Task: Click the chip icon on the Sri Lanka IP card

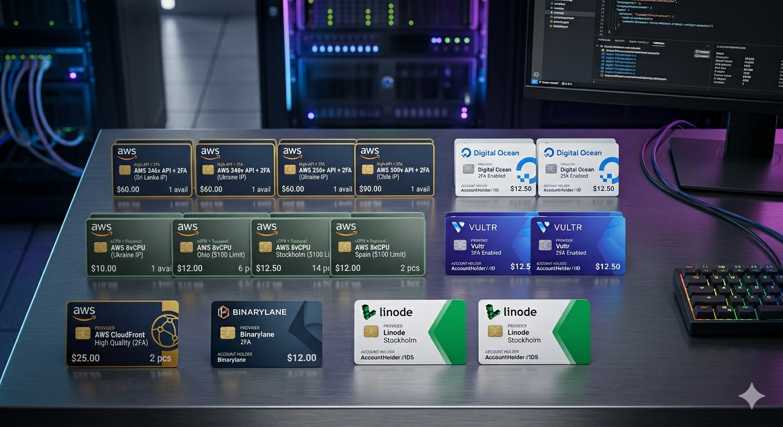Action: pos(126,170)
